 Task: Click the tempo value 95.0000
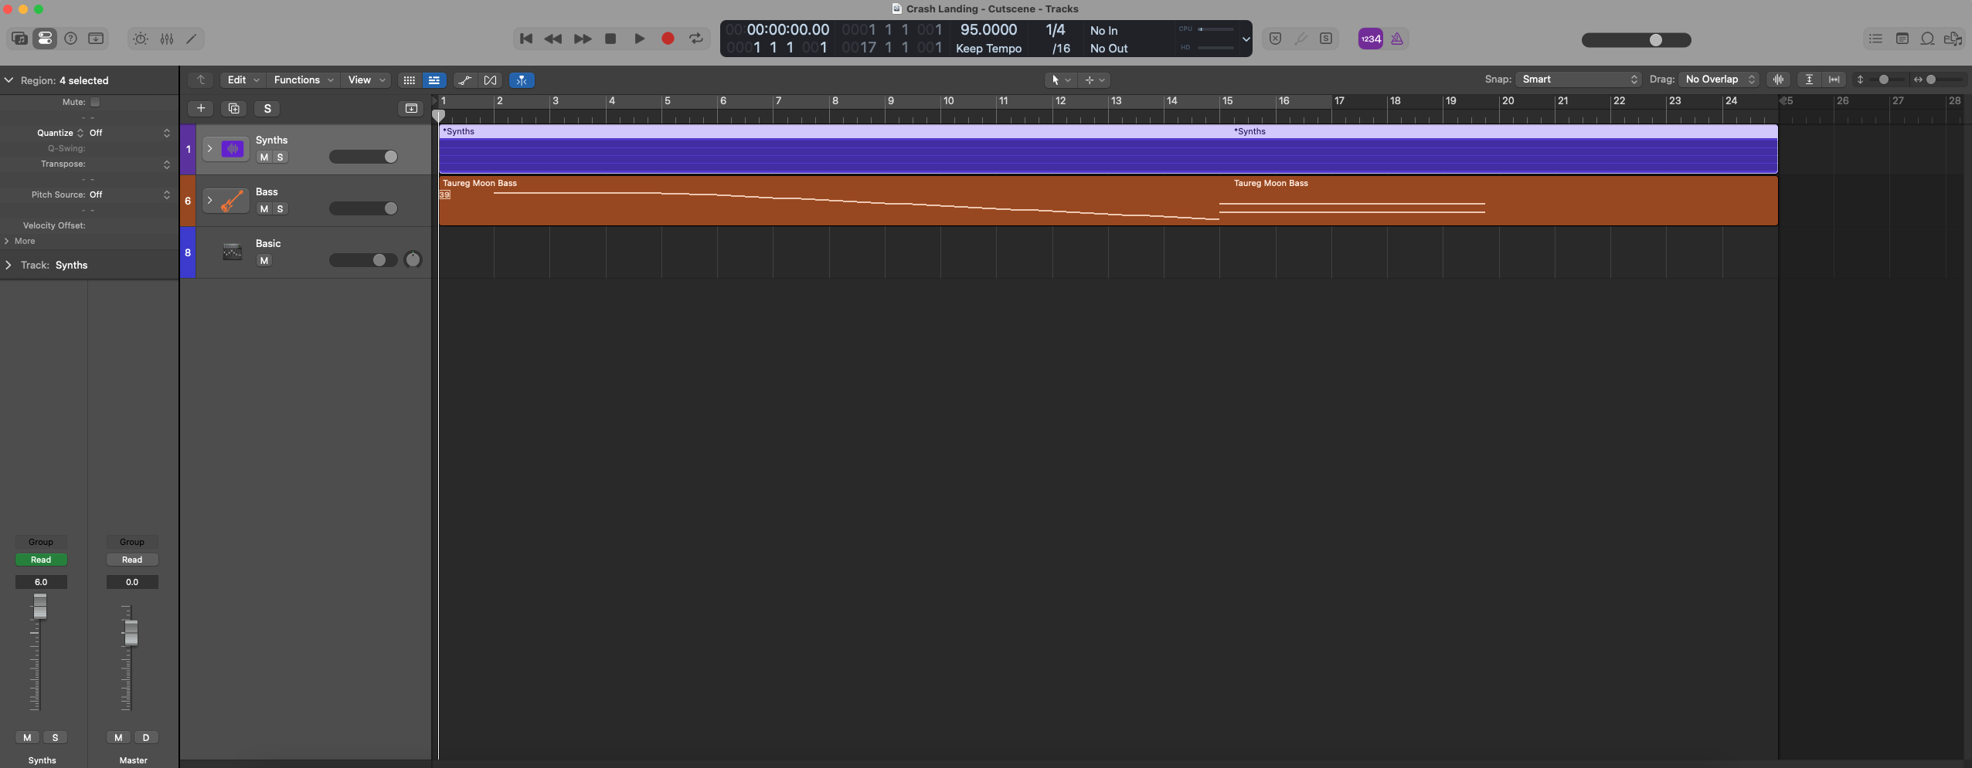click(x=988, y=29)
